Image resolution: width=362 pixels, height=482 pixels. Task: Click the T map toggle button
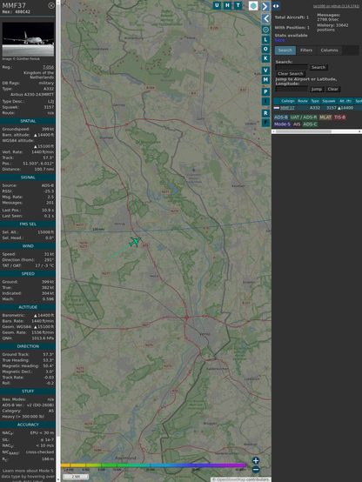tap(238, 5)
